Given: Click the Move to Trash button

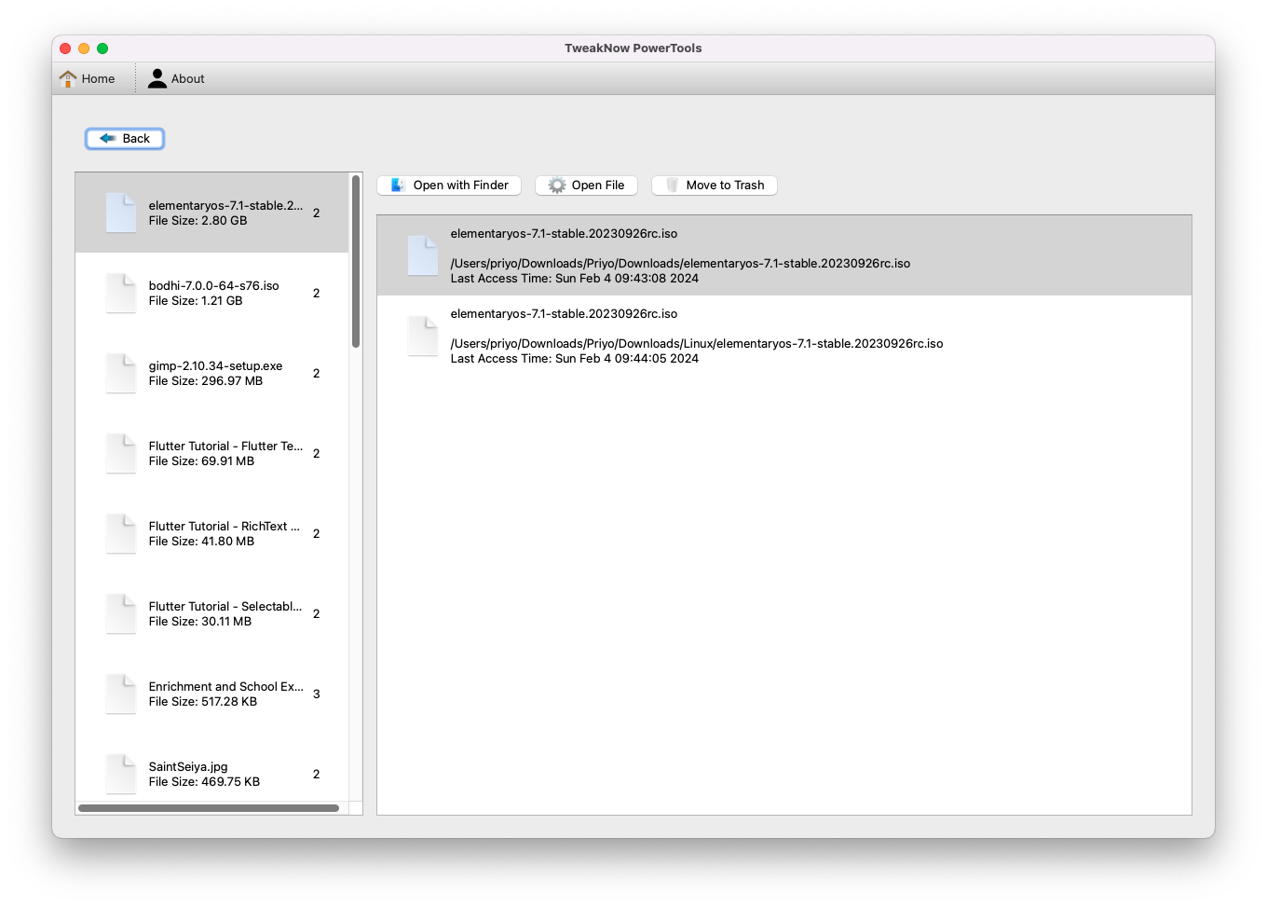Looking at the screenshot, I should tap(714, 185).
